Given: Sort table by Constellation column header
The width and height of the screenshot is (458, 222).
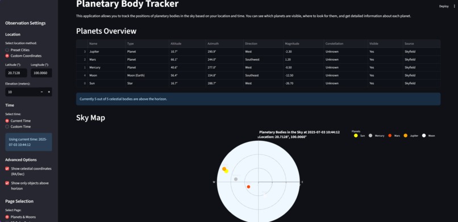Looking at the screenshot, I should [x=346, y=44].
